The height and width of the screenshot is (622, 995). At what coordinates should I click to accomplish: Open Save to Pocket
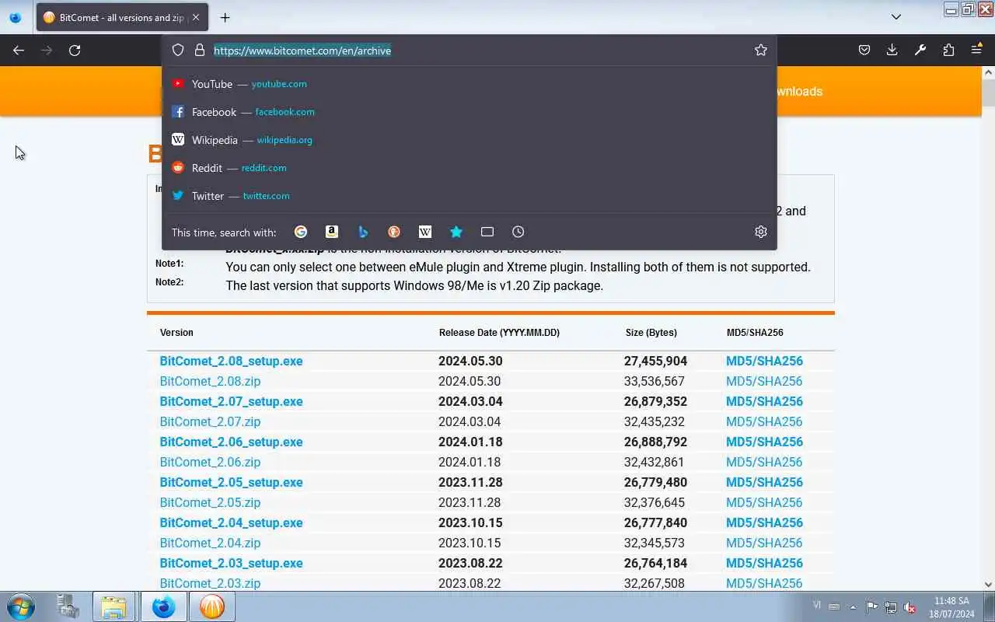pos(864,50)
